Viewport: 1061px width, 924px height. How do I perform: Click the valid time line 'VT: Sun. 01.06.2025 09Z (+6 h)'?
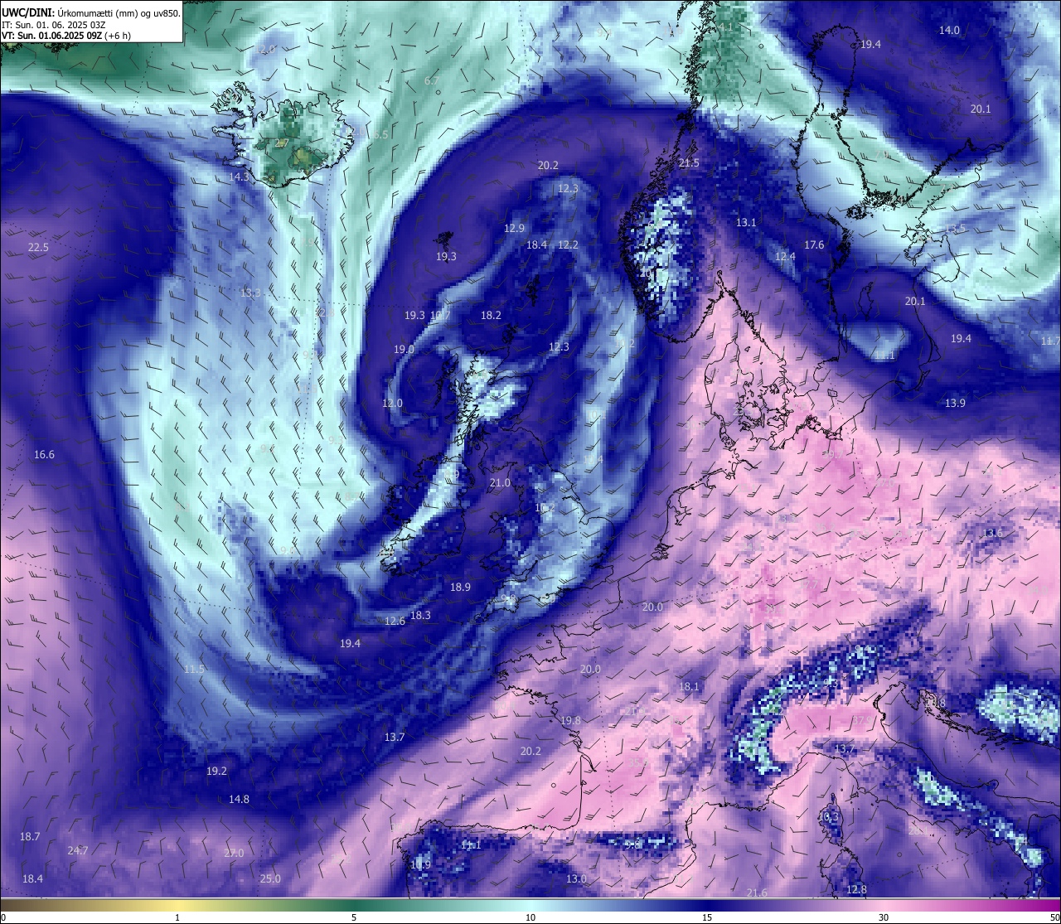point(65,36)
